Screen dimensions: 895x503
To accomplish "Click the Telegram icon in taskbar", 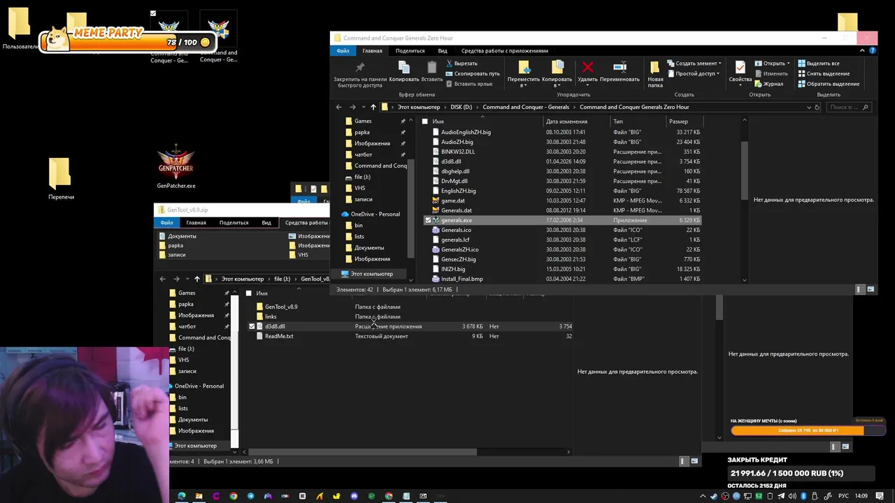I will (x=250, y=496).
